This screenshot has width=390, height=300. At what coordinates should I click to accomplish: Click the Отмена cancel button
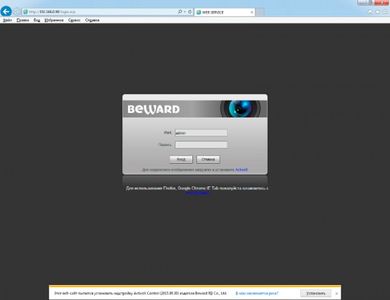(208, 159)
